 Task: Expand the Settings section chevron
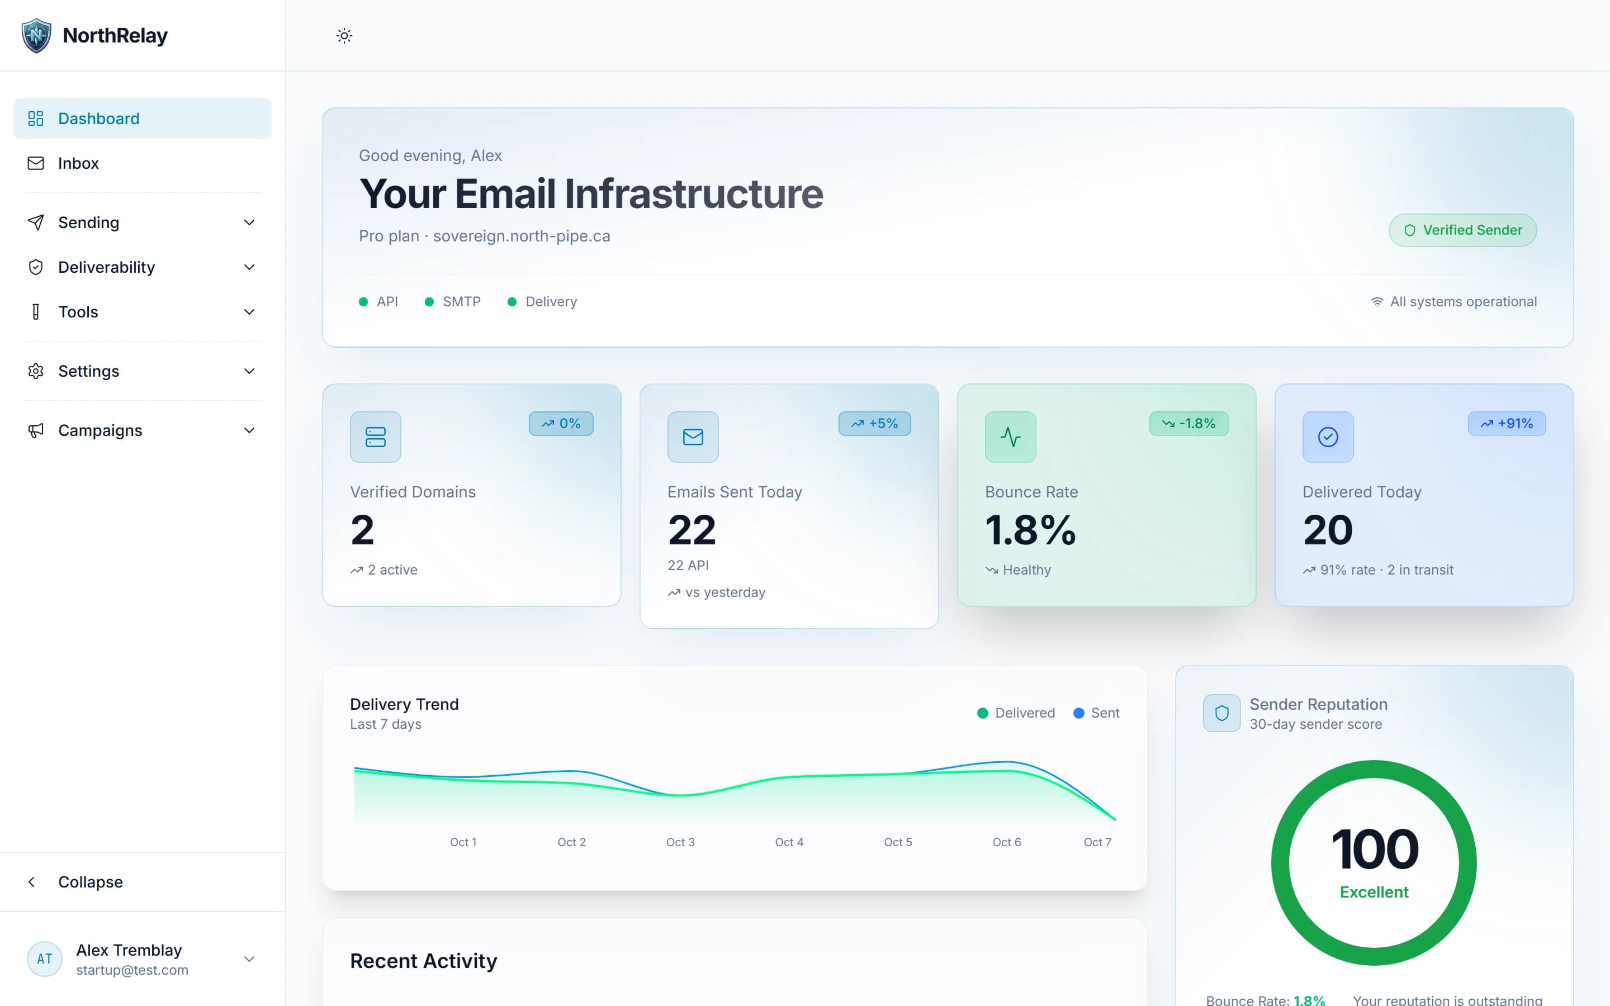point(249,371)
